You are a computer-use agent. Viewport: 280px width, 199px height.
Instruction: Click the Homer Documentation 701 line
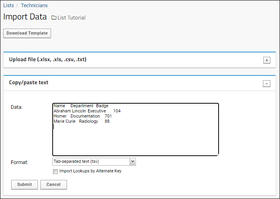[83, 116]
